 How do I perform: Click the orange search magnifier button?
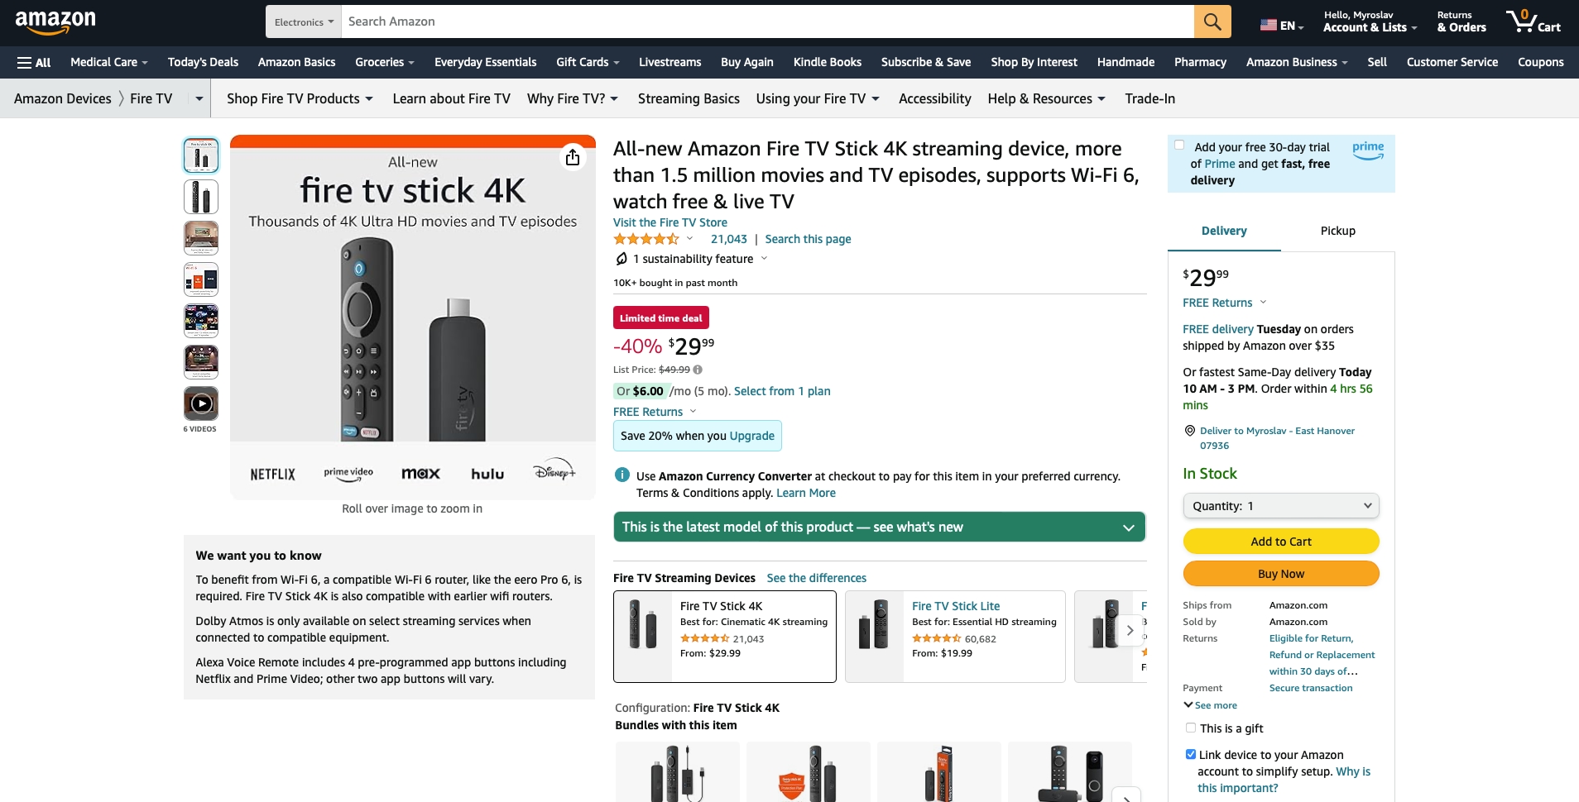tap(1212, 21)
